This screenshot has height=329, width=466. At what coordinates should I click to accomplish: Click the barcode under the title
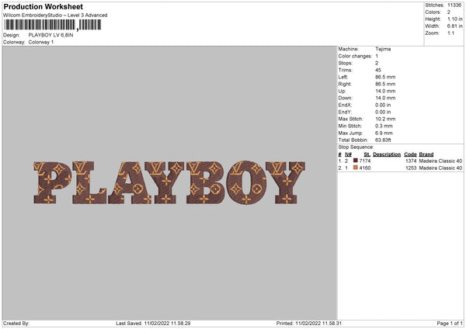pos(53,25)
